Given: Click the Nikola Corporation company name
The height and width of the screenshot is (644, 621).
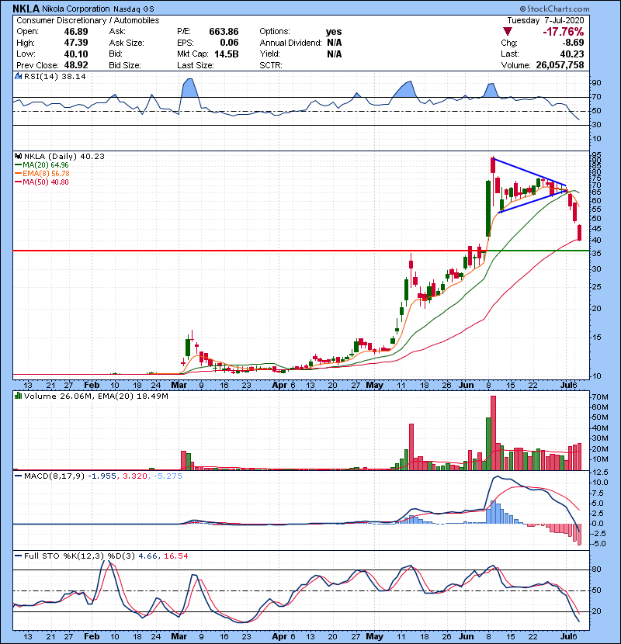Looking at the screenshot, I should tap(76, 9).
